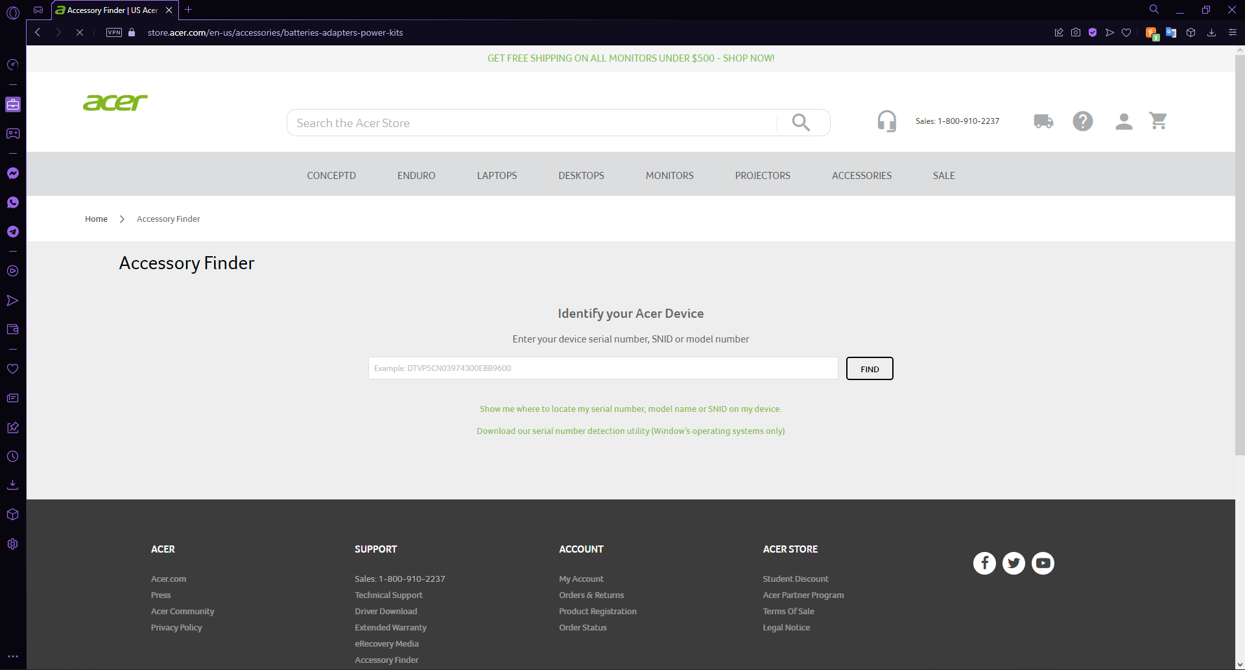
Task: Open Twitter social icon in footer
Action: (1014, 563)
